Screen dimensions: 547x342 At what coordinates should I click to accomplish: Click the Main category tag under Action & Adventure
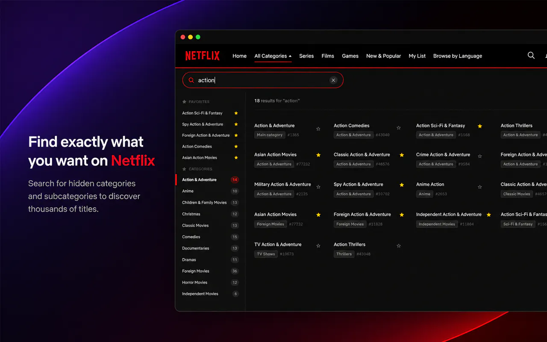(270, 135)
